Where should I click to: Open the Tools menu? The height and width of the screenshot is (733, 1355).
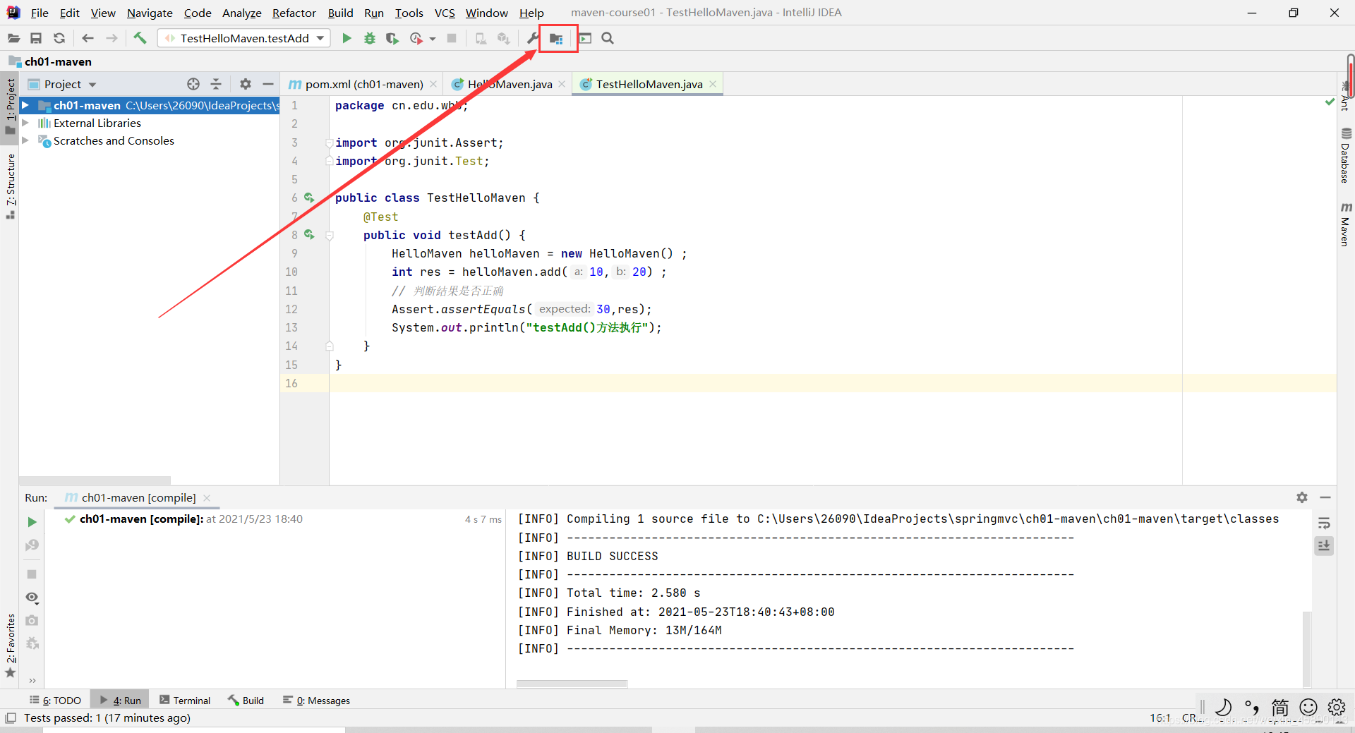[409, 13]
